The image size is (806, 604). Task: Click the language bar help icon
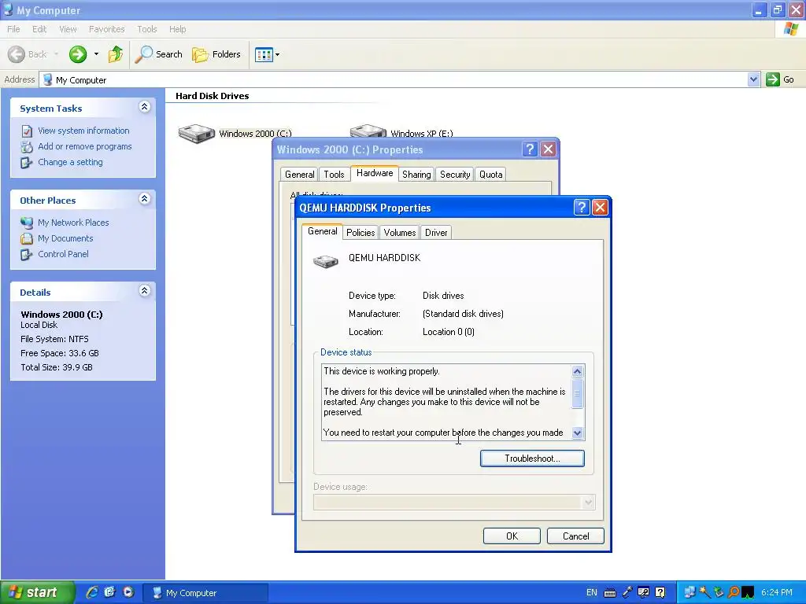coord(660,593)
